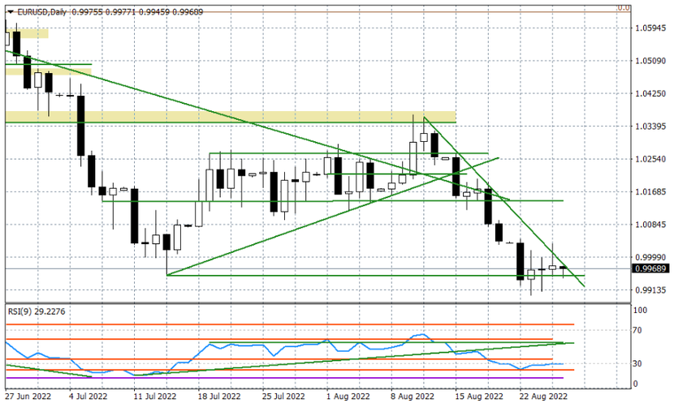Click the 1 Aug 2022 date label
This screenshot has width=674, height=416.
pos(348,397)
